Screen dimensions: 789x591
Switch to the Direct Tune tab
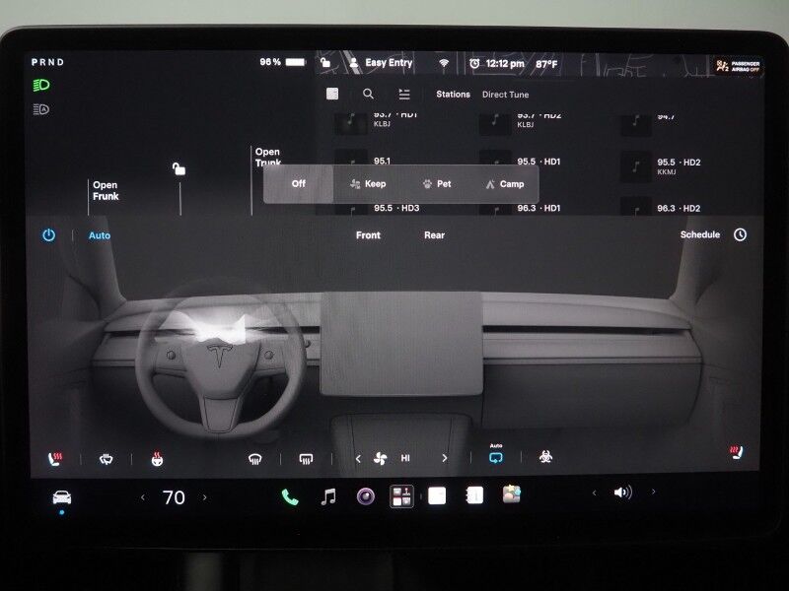pos(505,95)
